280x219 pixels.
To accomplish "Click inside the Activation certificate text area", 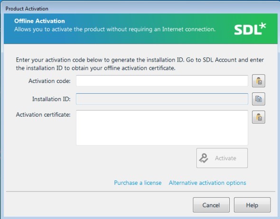I will pos(162,128).
